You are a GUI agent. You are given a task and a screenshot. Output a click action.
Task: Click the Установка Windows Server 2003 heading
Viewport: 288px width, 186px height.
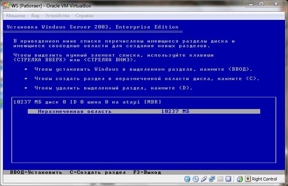click(x=93, y=27)
